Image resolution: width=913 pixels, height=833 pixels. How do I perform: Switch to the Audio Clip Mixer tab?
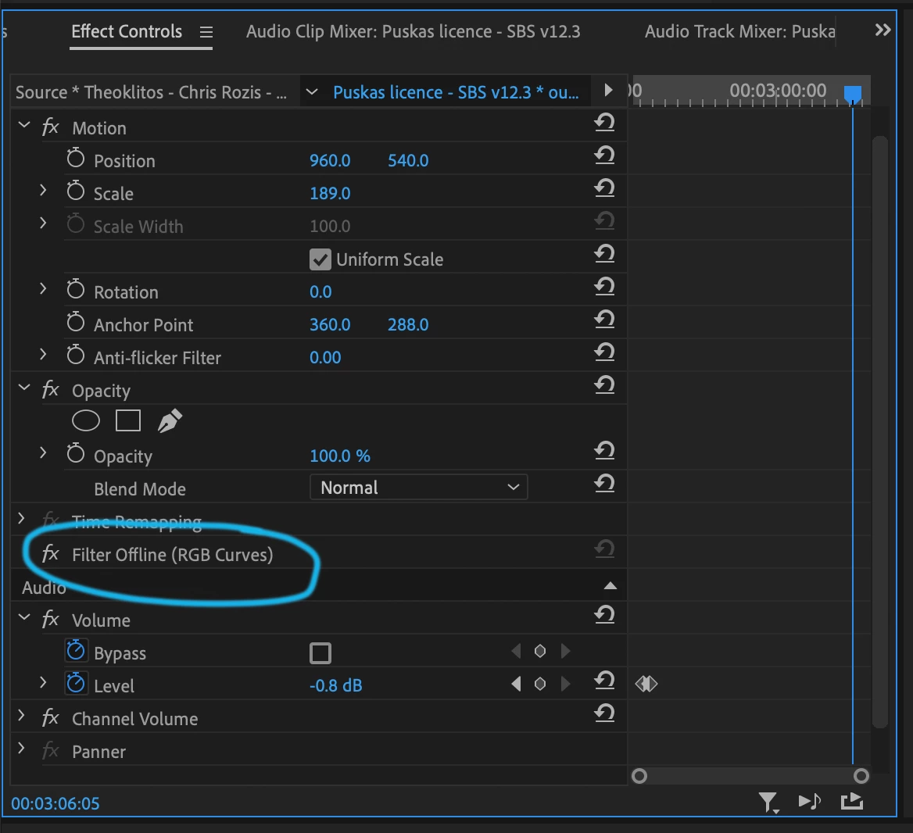413,31
